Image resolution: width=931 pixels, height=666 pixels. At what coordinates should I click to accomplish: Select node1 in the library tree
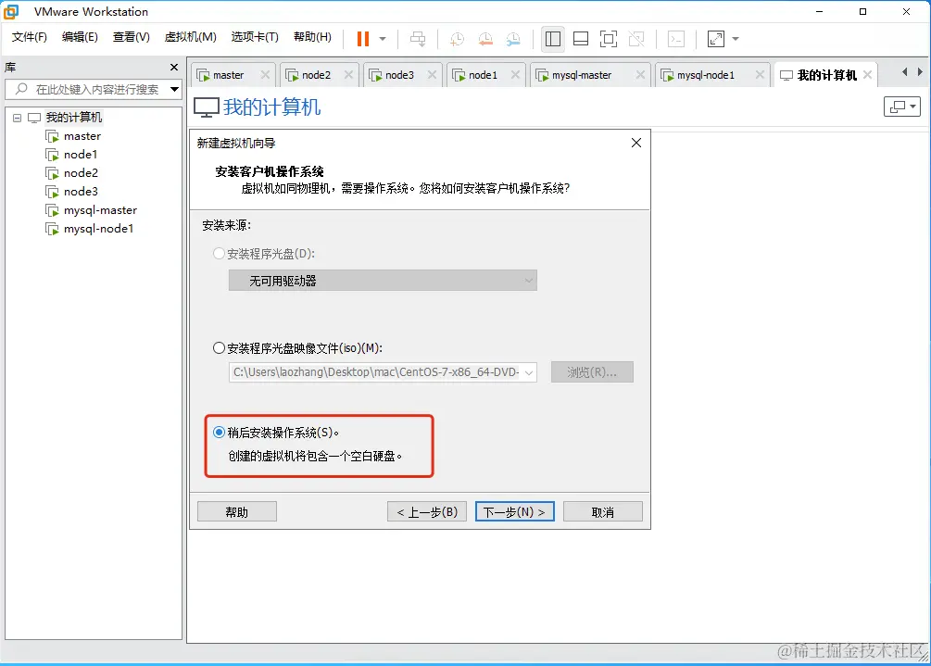(81, 155)
